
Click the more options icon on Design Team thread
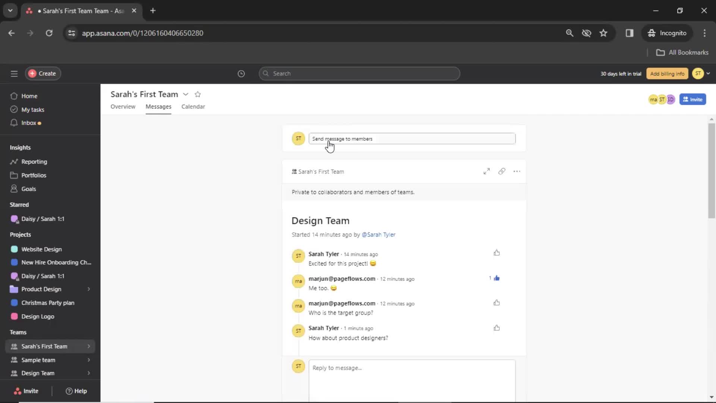517,171
